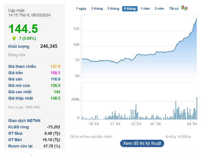Click the 'Giao dịch NĐTNN' heading

24,120
